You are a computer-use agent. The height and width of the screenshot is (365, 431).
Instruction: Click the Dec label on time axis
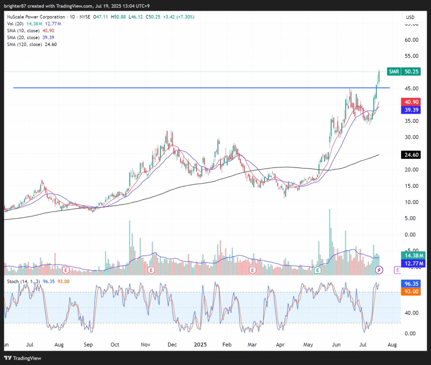(x=172, y=344)
